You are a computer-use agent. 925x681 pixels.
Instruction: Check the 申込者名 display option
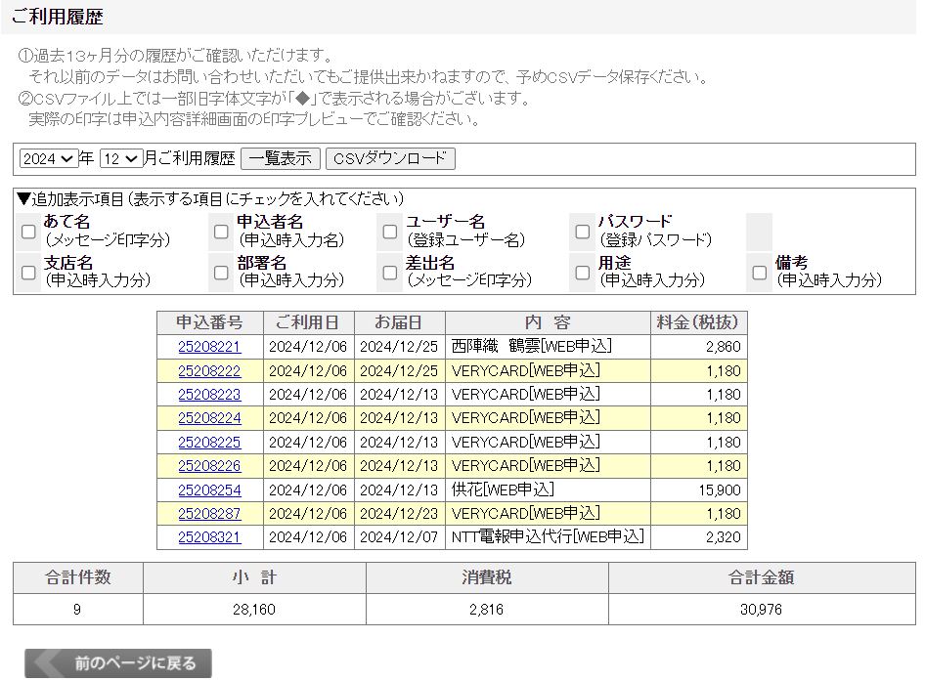pyautogui.click(x=221, y=231)
